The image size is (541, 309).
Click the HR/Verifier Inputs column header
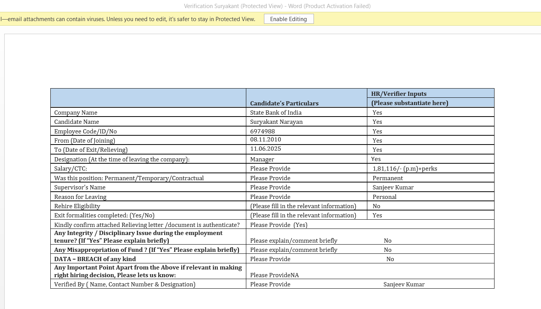point(398,94)
